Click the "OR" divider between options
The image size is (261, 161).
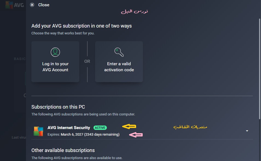pos(87,61)
